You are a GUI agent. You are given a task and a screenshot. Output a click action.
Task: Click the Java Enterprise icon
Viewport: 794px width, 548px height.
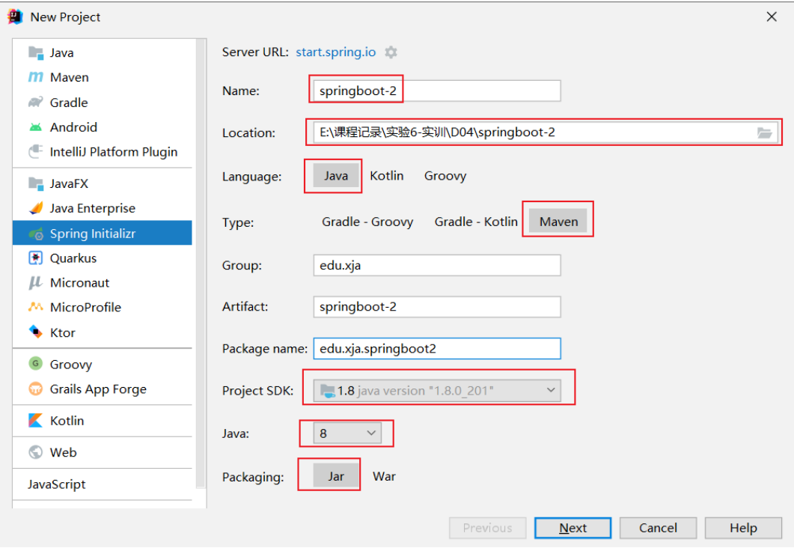36,208
